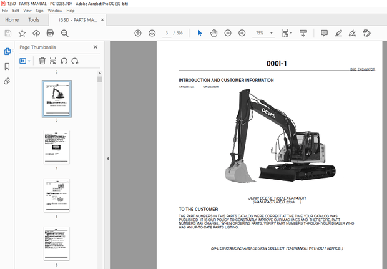Screen dimensions: 387x269
Task: Bookmark file with star icon
Action: pyautogui.click(x=22, y=33)
